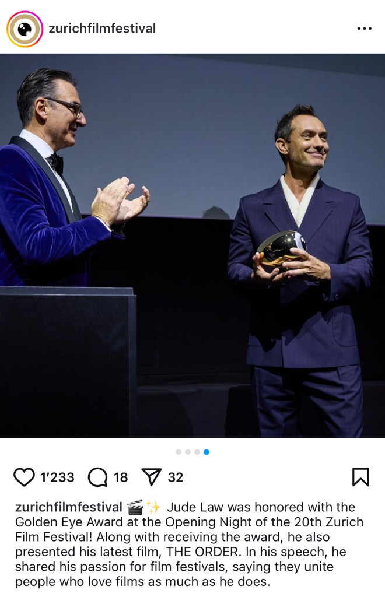Open the zurichfilmfestival username in the caption
The width and height of the screenshot is (385, 597).
[x=69, y=507]
